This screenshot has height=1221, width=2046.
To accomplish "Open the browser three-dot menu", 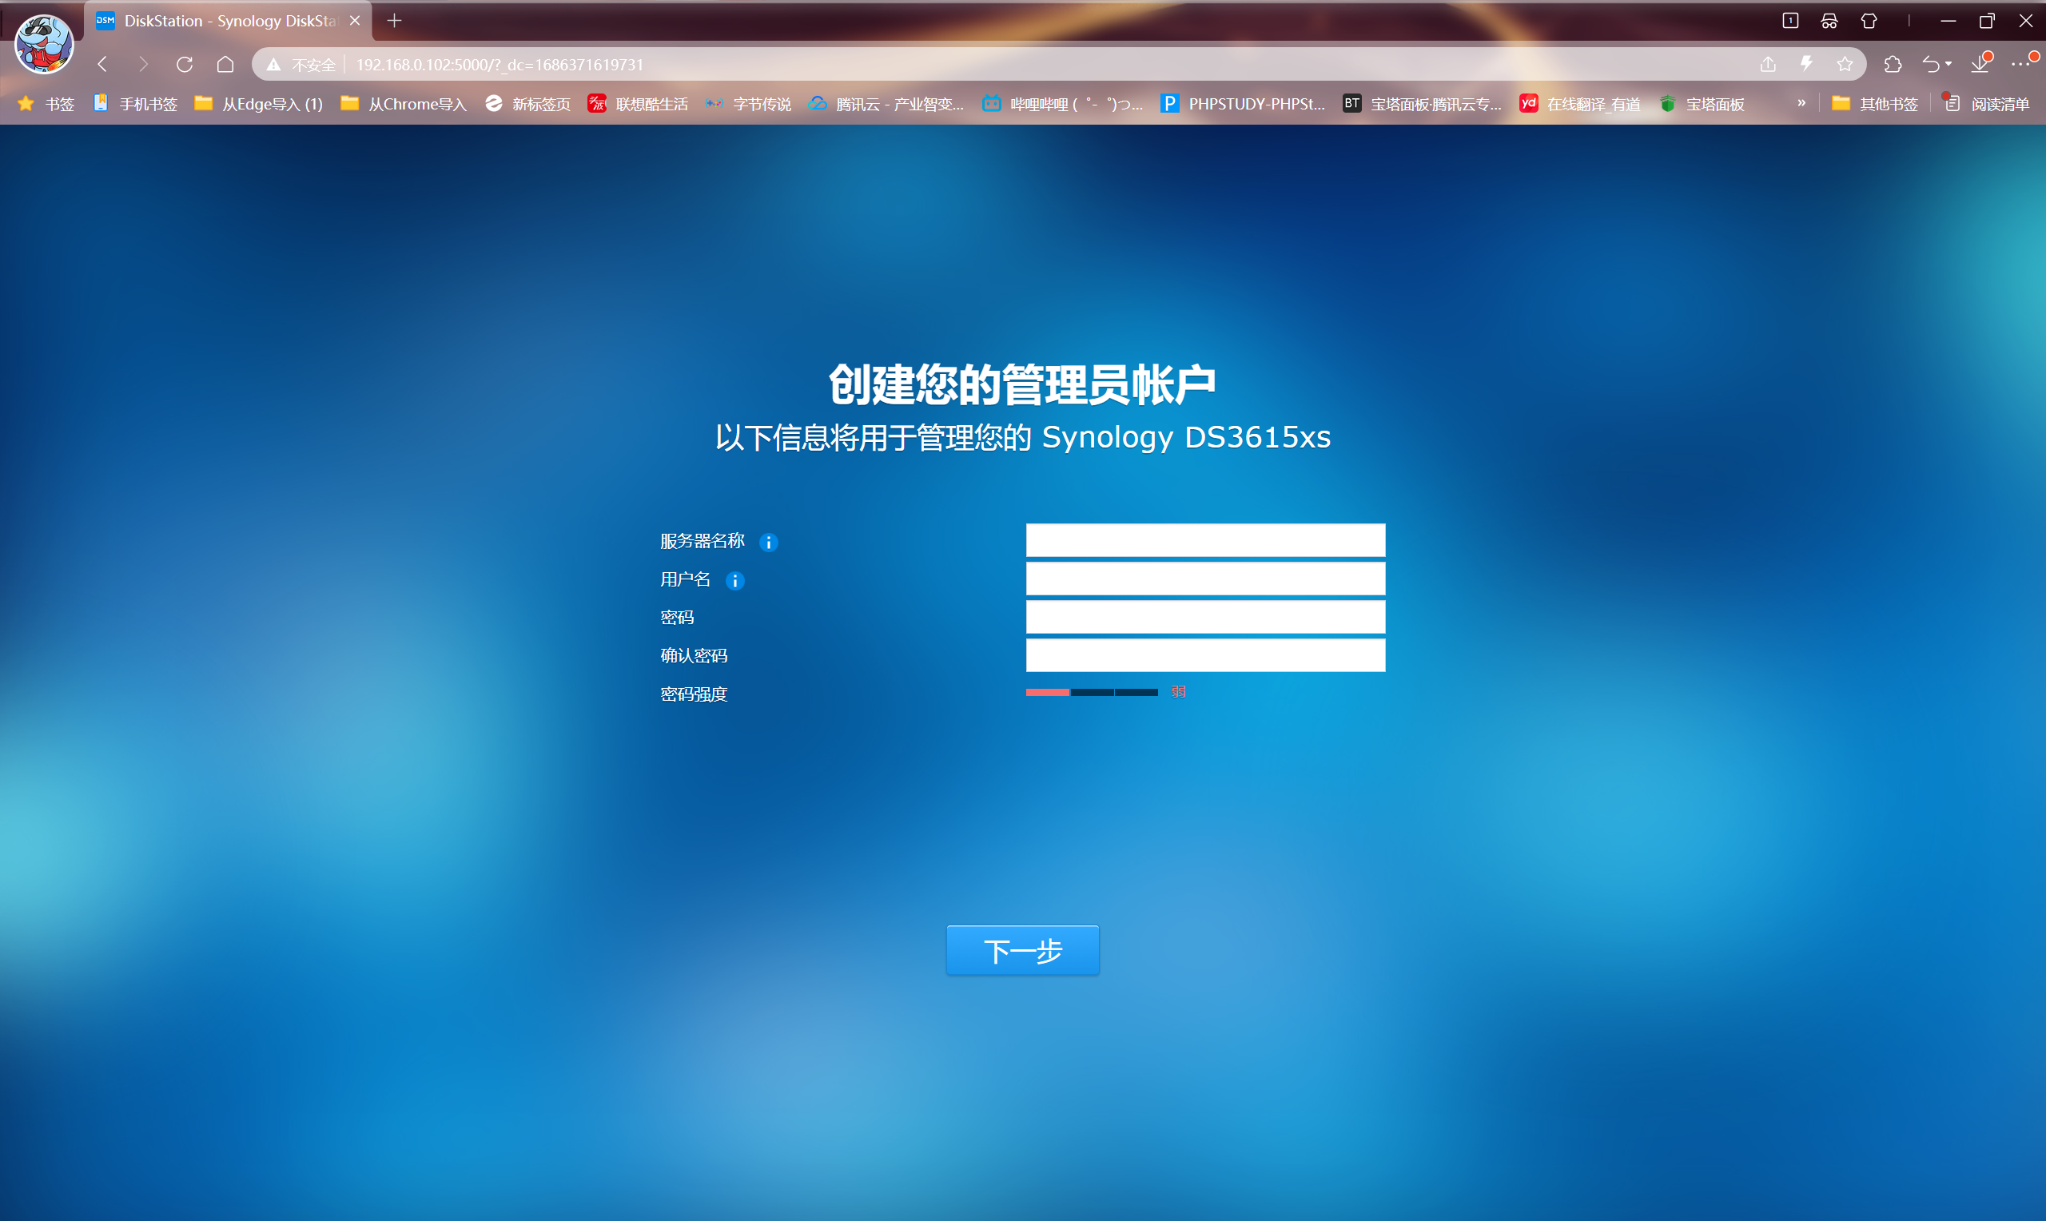I will pos(2021,64).
